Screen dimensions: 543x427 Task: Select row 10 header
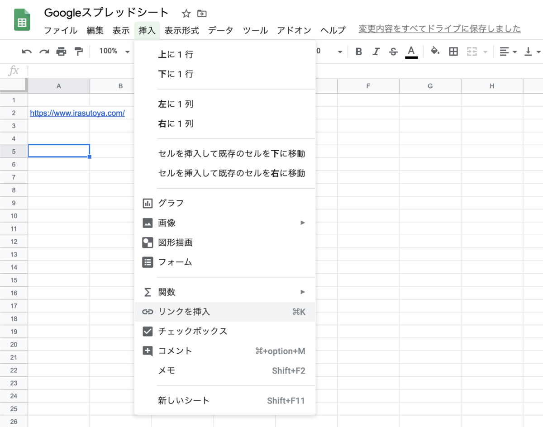pos(14,216)
